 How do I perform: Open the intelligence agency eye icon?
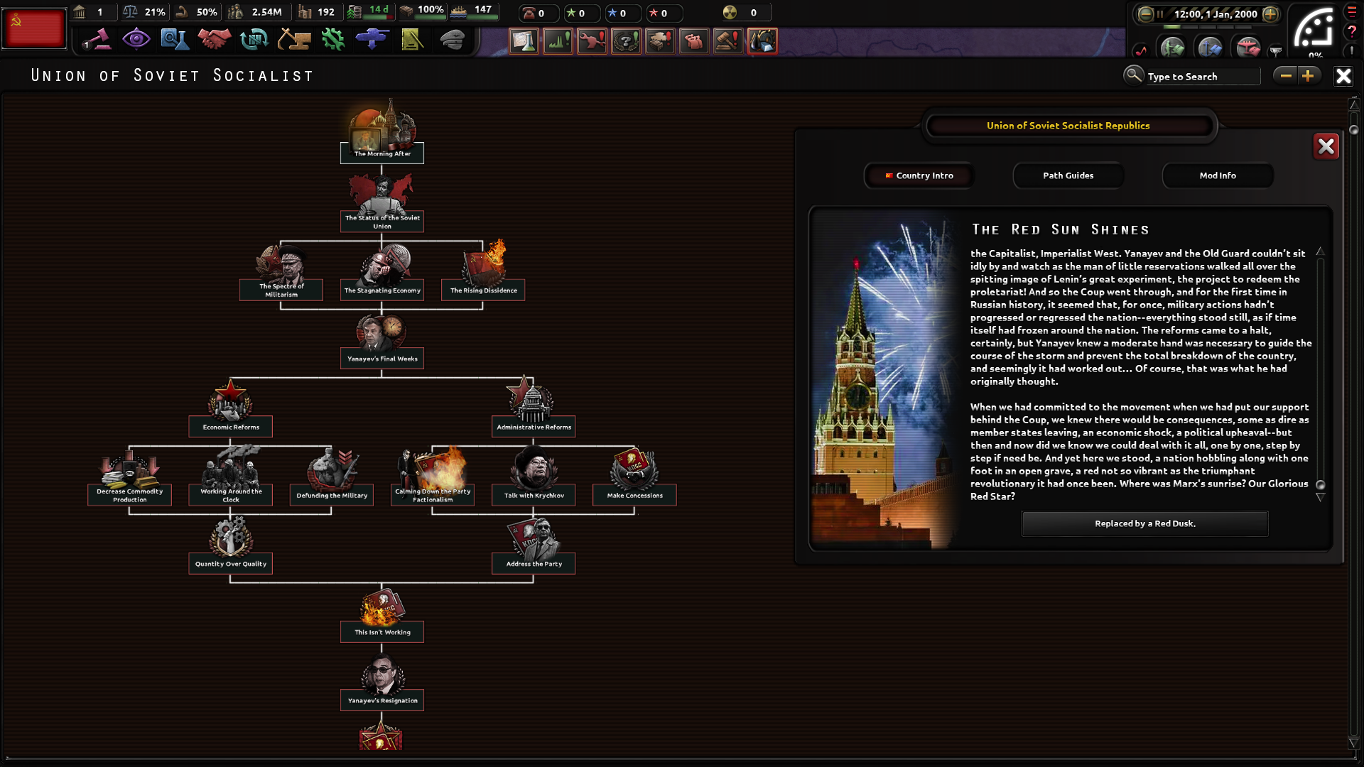coord(136,40)
